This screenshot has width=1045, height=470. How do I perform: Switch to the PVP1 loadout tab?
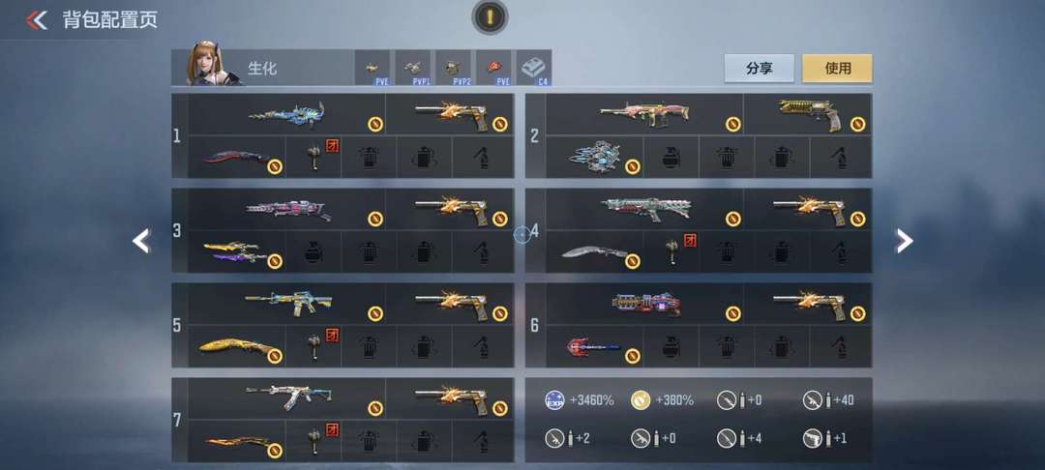(x=412, y=68)
